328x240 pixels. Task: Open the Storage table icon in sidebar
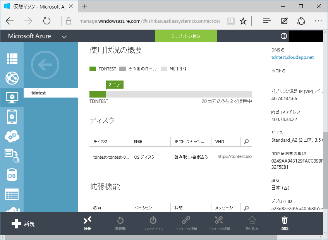(x=12, y=194)
